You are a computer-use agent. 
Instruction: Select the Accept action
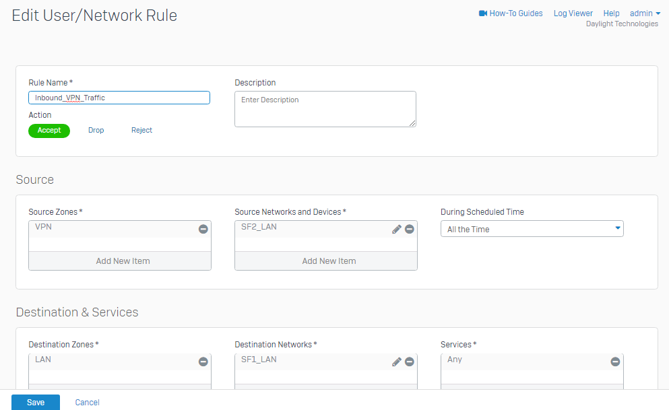click(x=49, y=131)
